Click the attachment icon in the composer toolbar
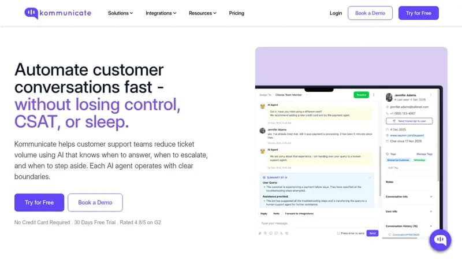 [x=260, y=233]
